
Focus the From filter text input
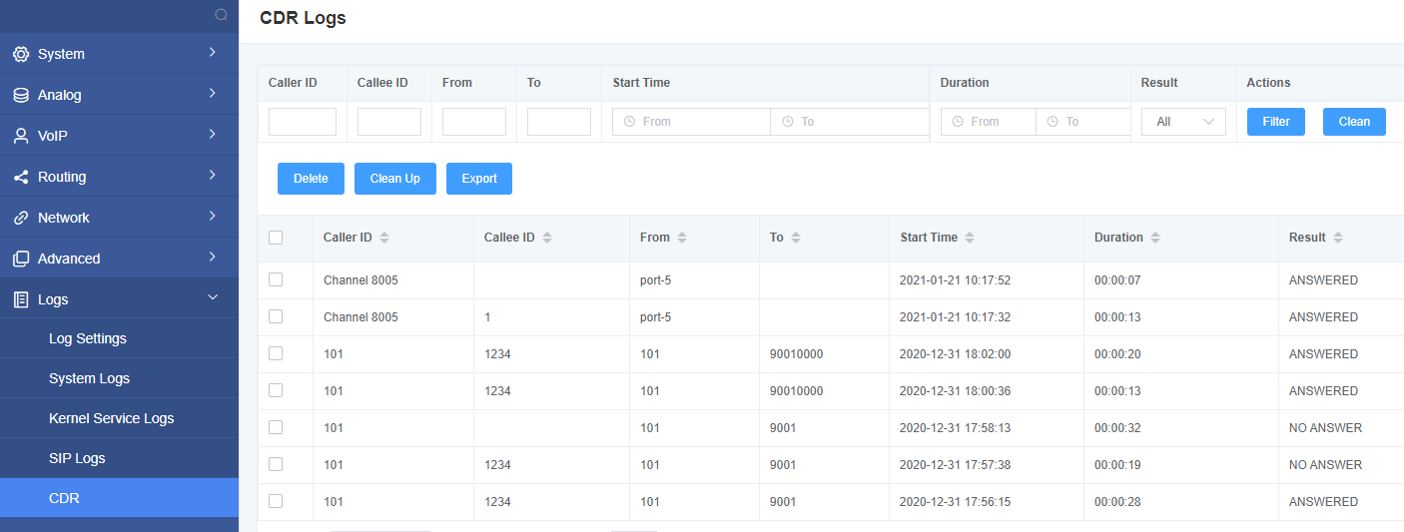[474, 122]
